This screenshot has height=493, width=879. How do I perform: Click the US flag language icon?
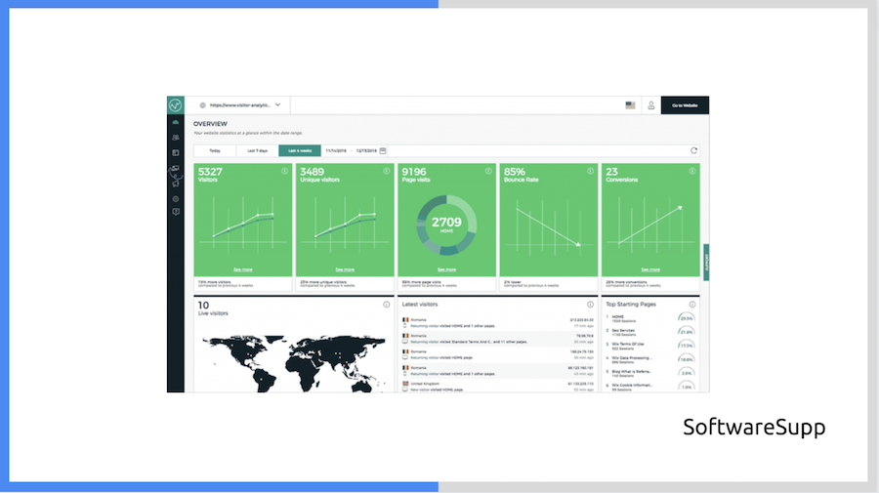coord(630,105)
